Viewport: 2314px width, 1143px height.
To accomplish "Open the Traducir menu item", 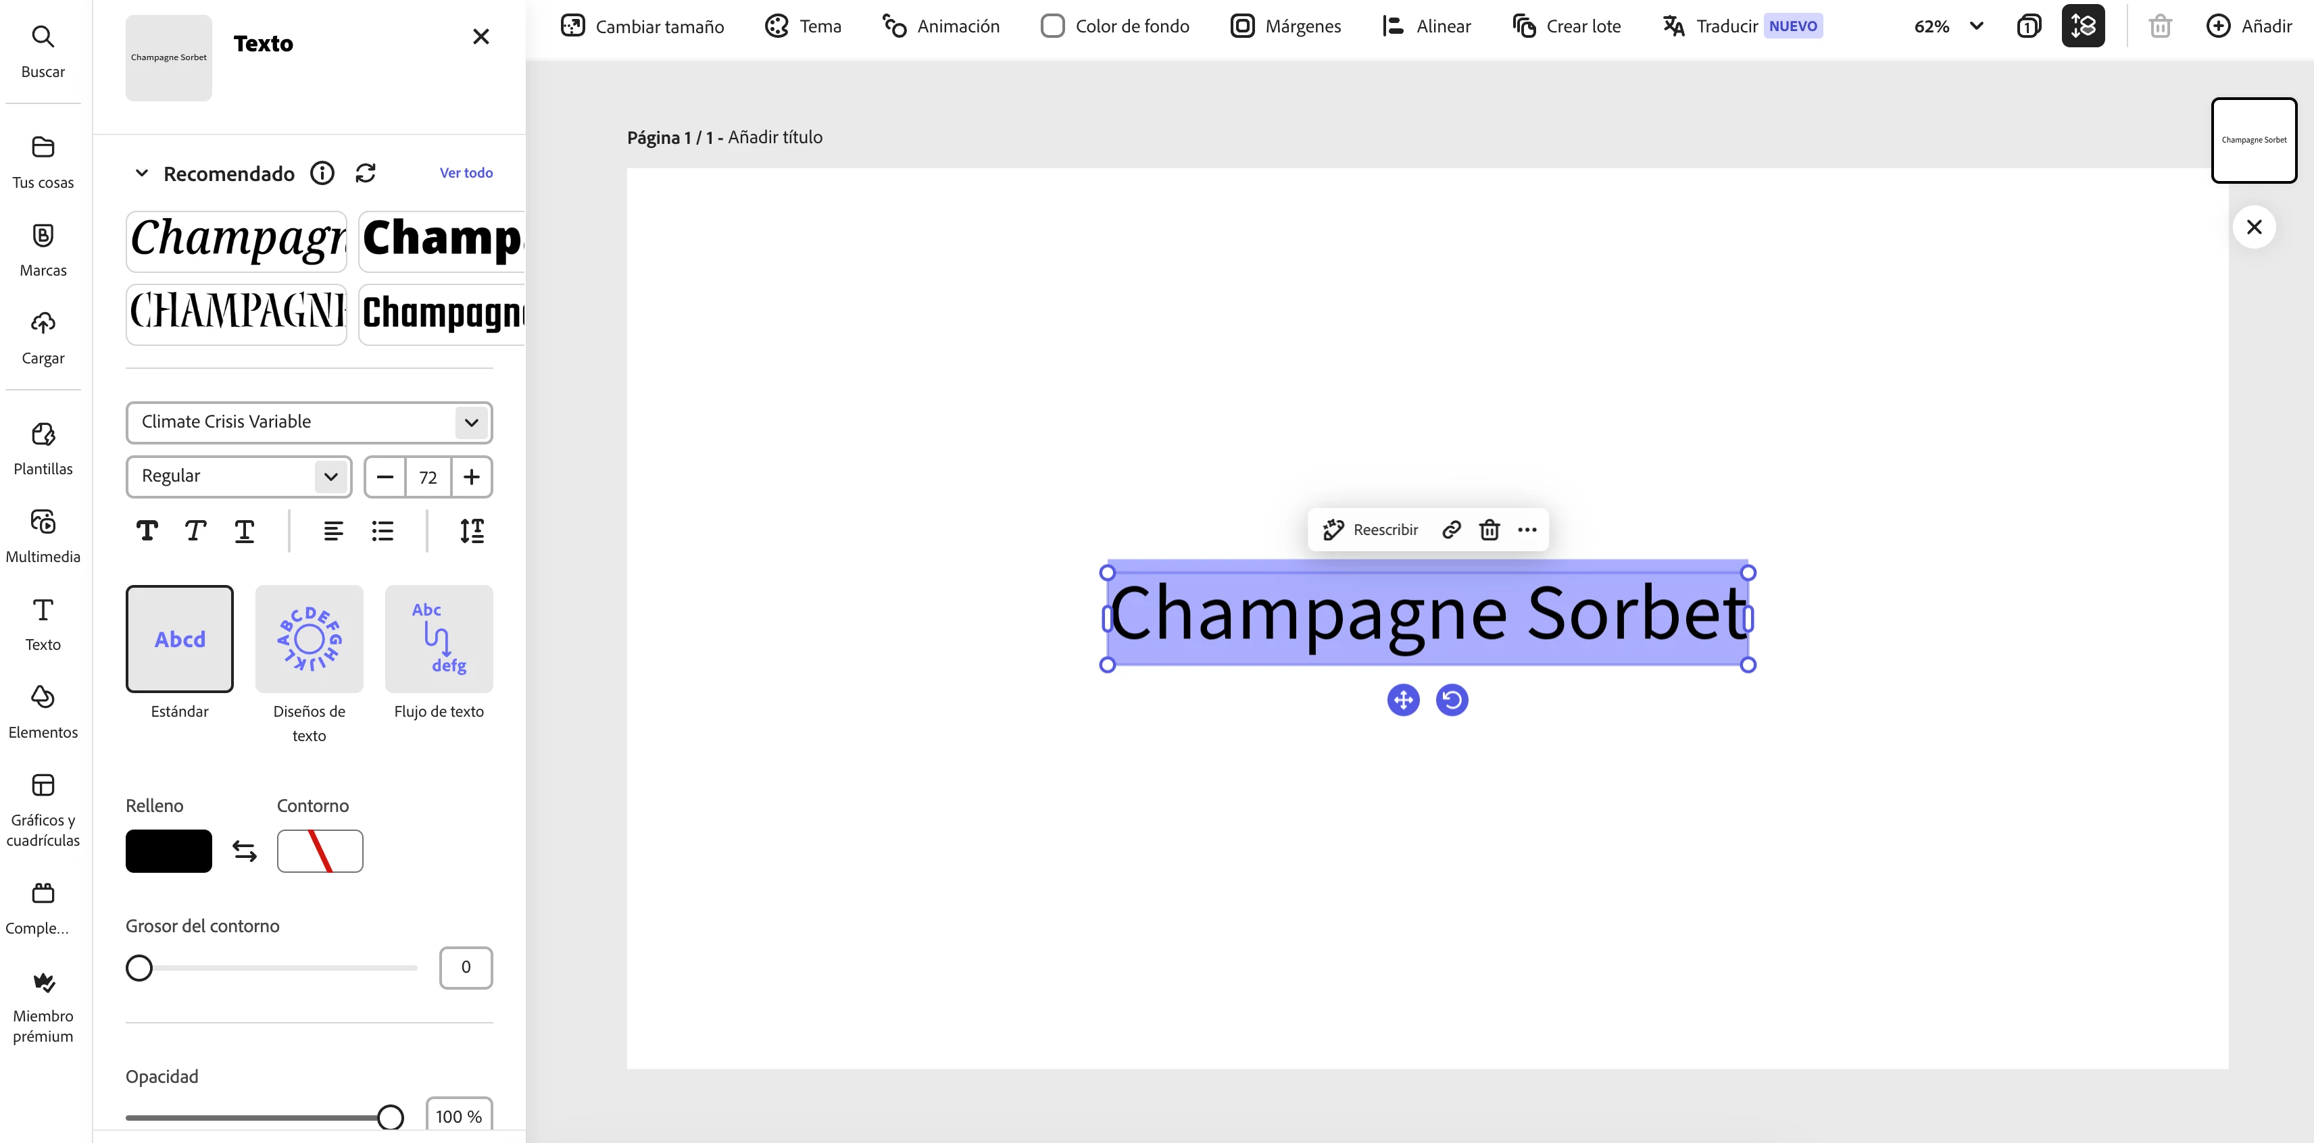I will coord(1725,26).
